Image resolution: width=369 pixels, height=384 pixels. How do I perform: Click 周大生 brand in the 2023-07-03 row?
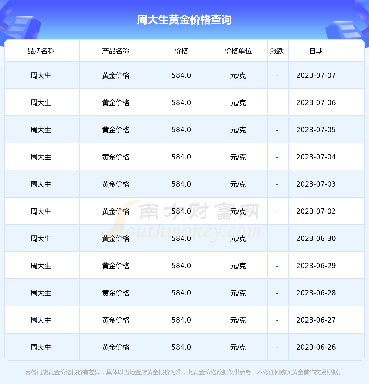[41, 184]
